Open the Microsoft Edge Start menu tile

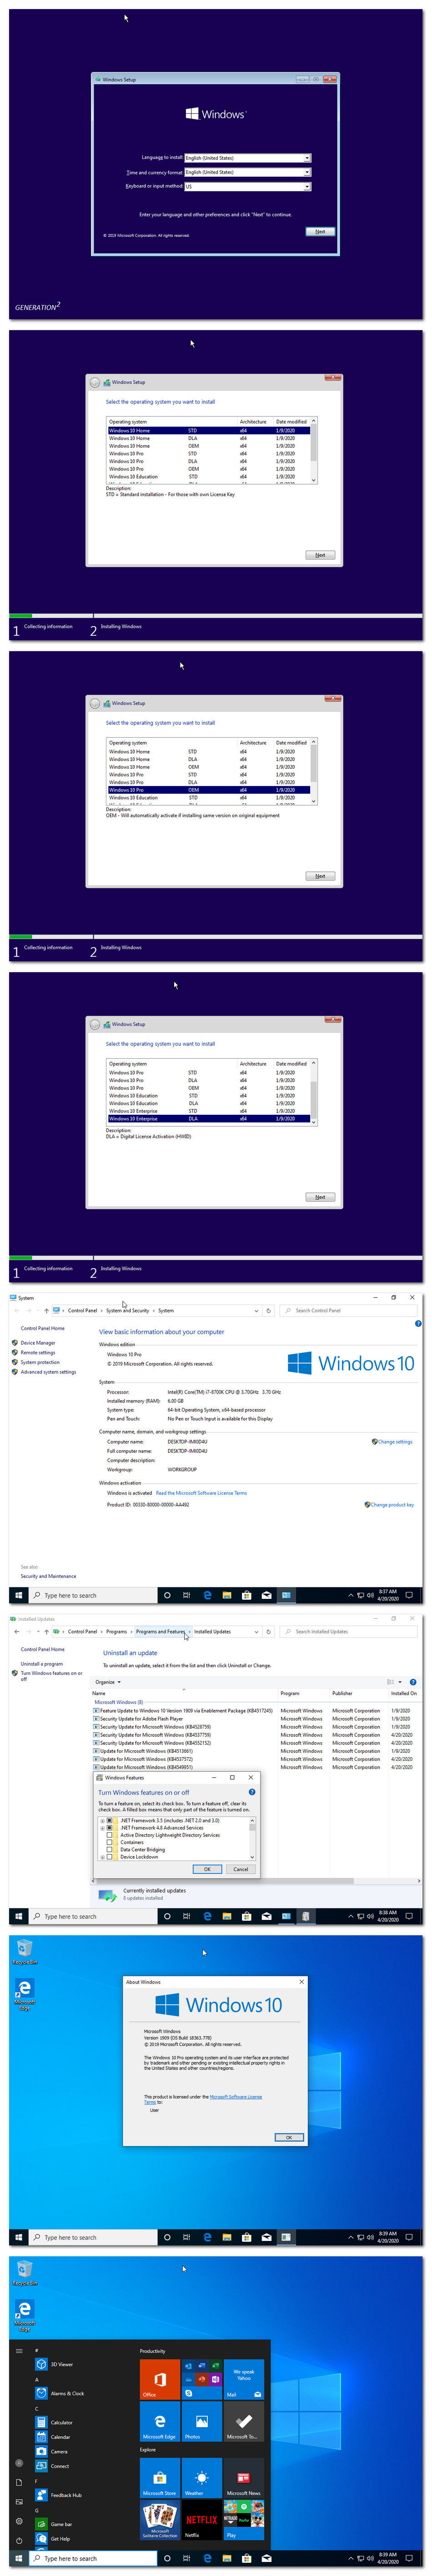tap(160, 2421)
